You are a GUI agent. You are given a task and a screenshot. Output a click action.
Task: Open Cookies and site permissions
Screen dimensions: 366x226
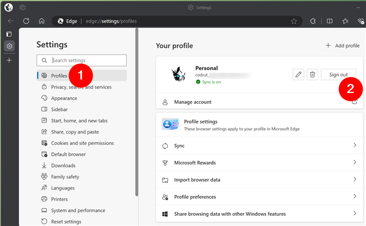(x=82, y=143)
